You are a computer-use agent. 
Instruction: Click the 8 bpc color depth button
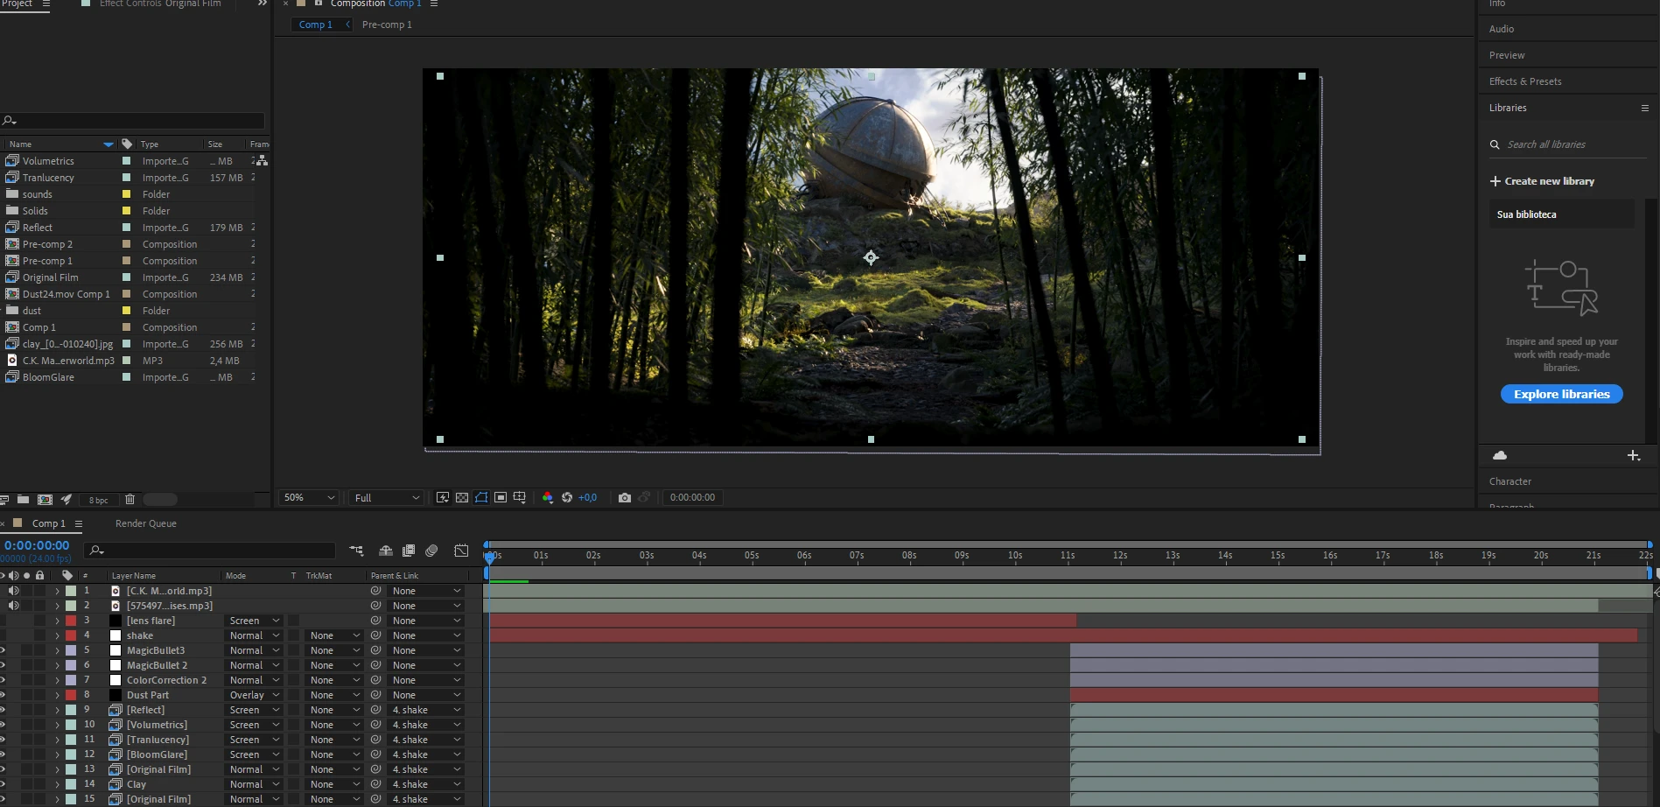click(99, 500)
